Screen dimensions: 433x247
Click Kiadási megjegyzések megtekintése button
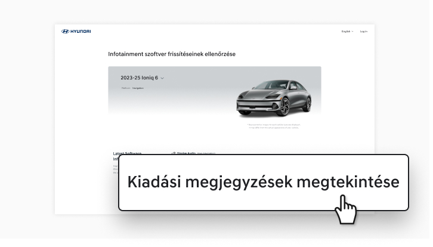[x=263, y=183]
